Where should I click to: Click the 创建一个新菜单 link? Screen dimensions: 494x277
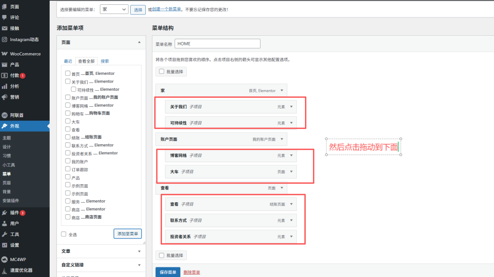pyautogui.click(x=166, y=10)
